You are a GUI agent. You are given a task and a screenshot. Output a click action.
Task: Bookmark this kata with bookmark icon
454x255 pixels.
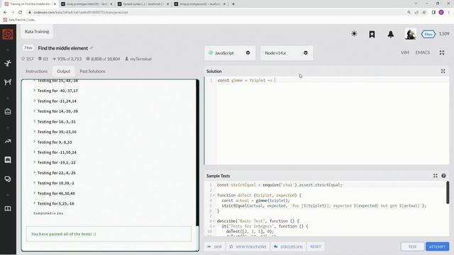coord(372,34)
